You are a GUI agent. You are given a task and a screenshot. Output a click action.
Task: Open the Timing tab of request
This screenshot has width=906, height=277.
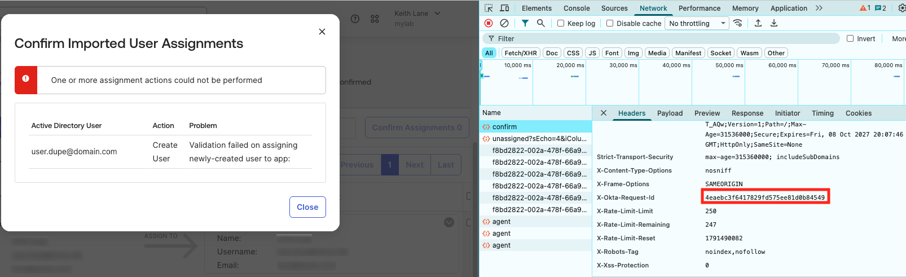point(823,113)
